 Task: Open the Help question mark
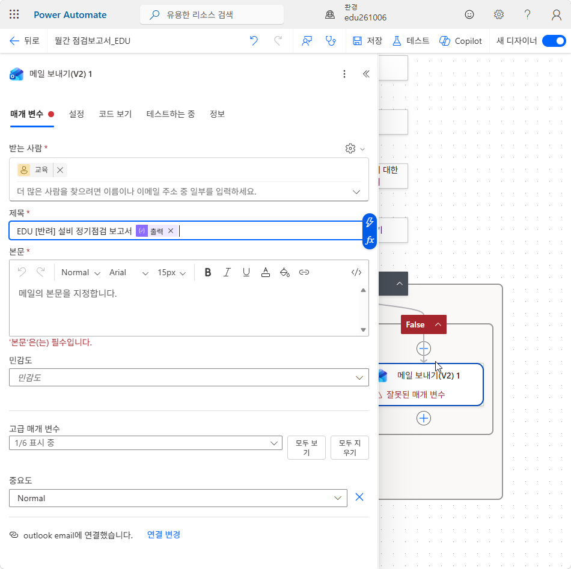tap(527, 14)
